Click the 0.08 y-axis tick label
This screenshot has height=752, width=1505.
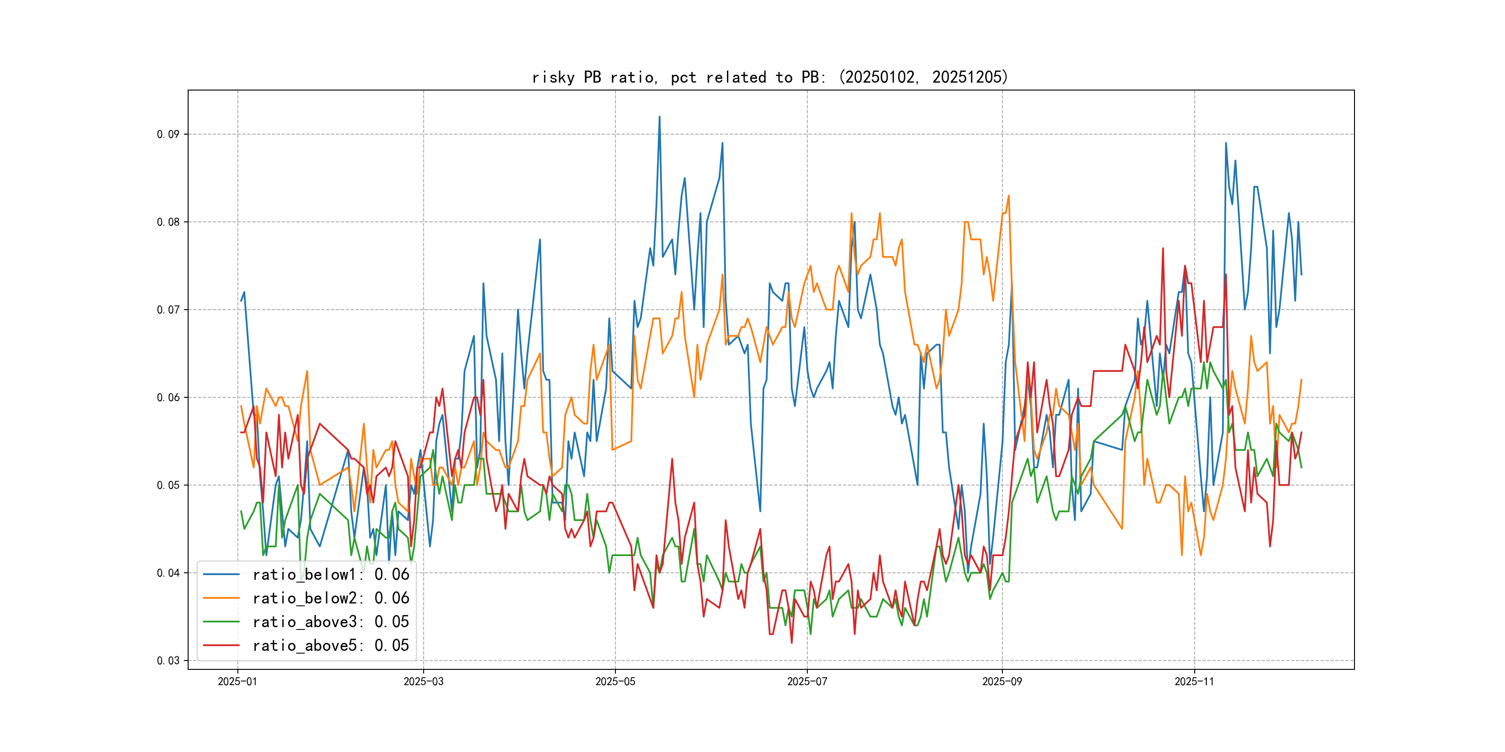(168, 222)
